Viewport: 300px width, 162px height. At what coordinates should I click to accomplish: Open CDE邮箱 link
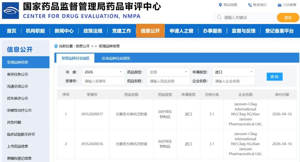[289, 5]
